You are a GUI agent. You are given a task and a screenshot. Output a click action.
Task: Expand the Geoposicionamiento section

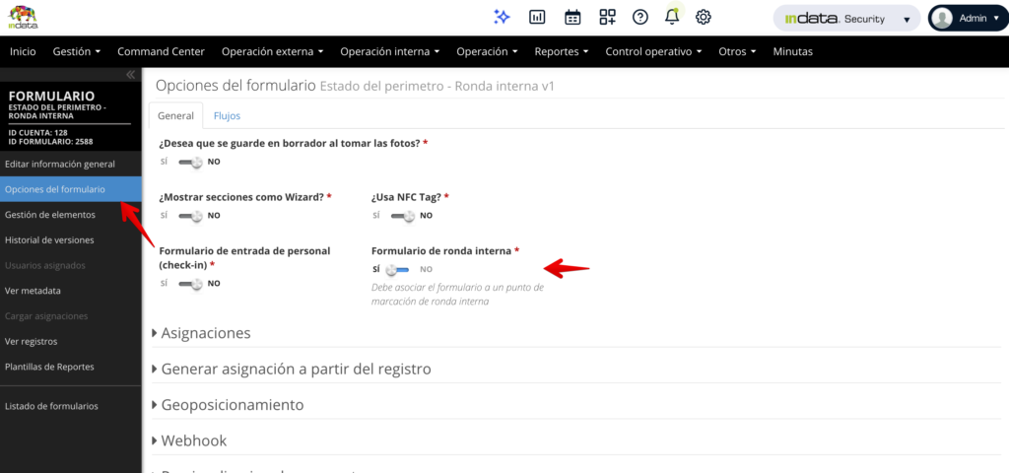(231, 405)
